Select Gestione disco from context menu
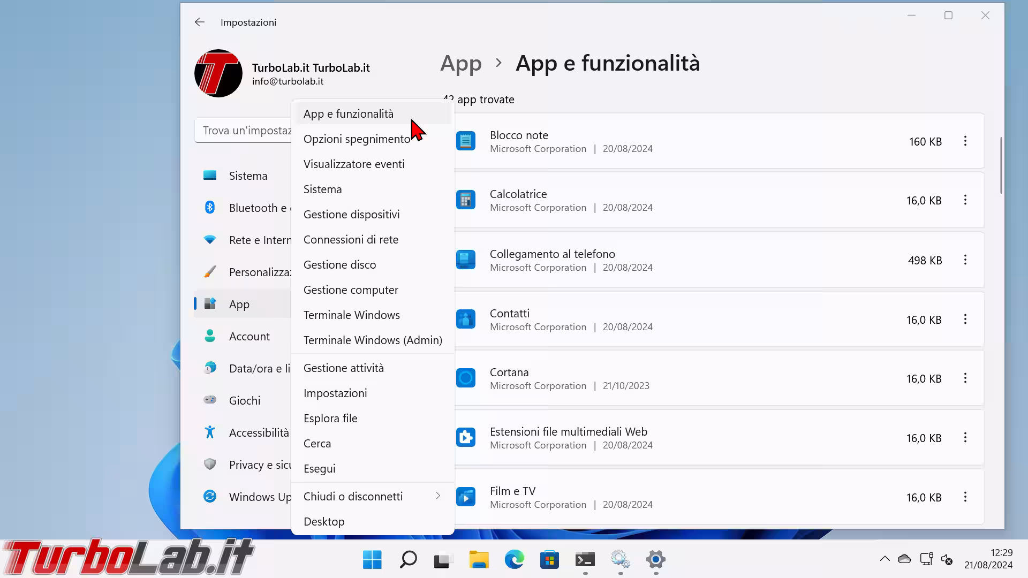 (339, 264)
